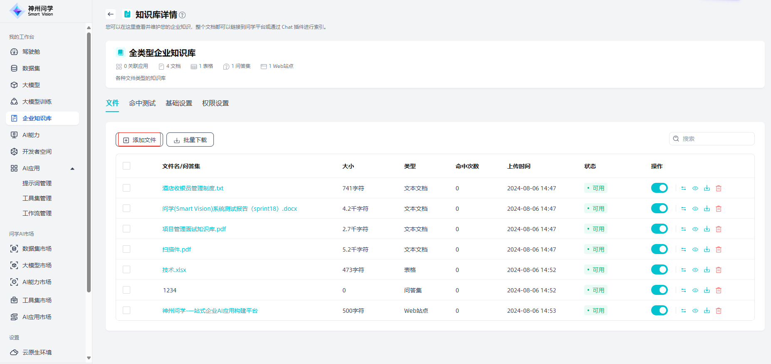The image size is (771, 364).
Task: Disable the 扫描件.pdf switch
Action: 659,249
